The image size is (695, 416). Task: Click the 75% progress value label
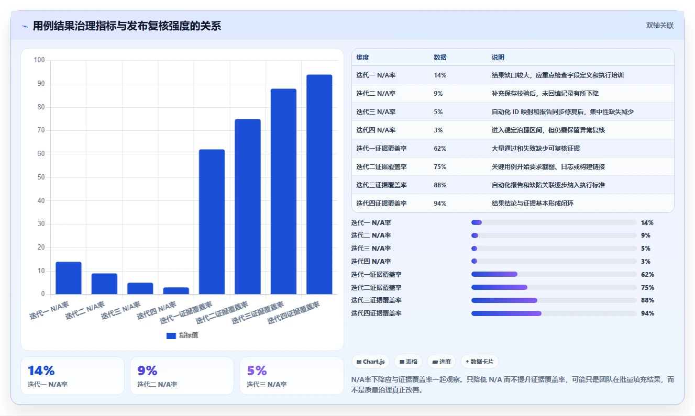point(647,287)
